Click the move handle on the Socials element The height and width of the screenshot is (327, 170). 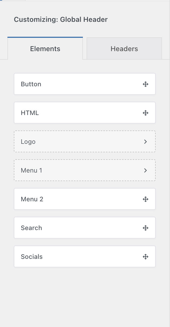(x=146, y=256)
